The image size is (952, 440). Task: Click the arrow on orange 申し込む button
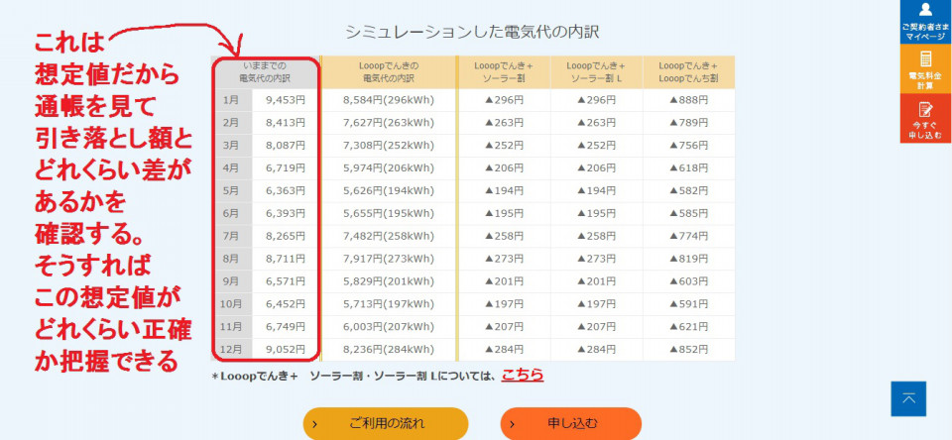tap(513, 423)
